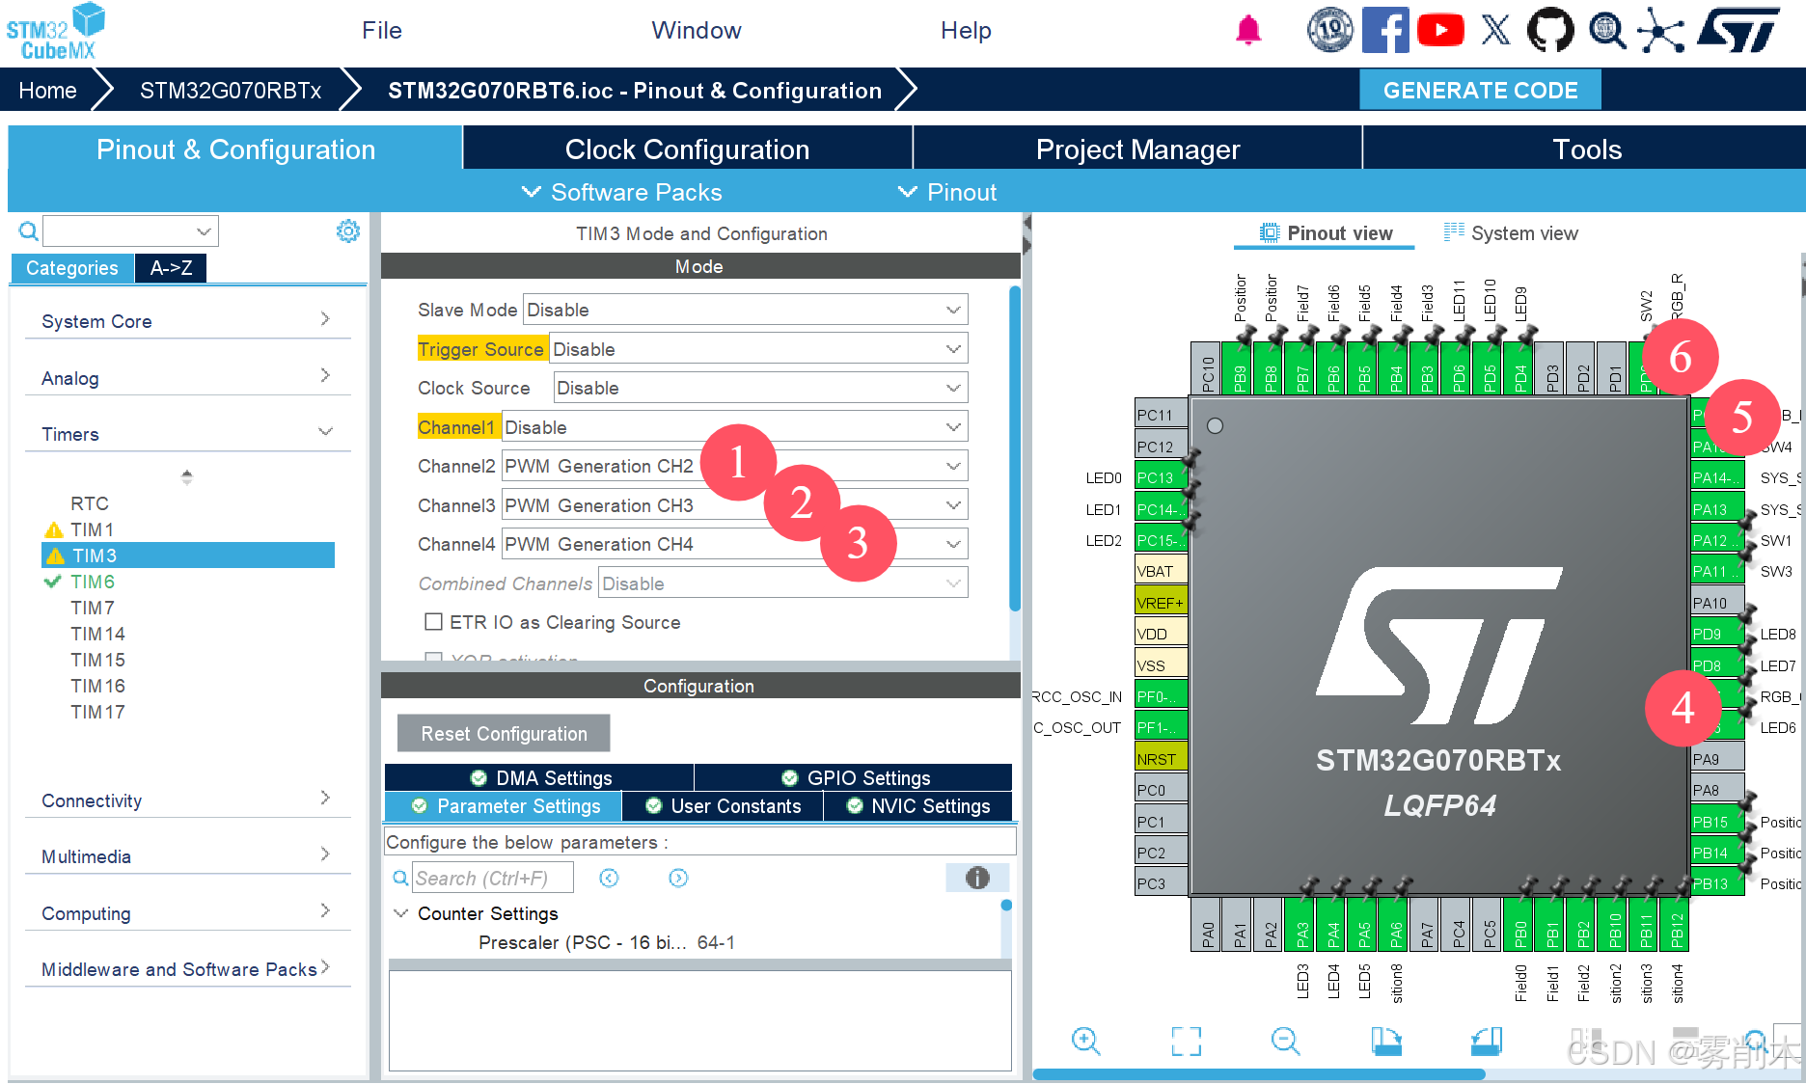
Task: Open Channel4 PWM Generation CH4 dropdown
Action: click(734, 544)
